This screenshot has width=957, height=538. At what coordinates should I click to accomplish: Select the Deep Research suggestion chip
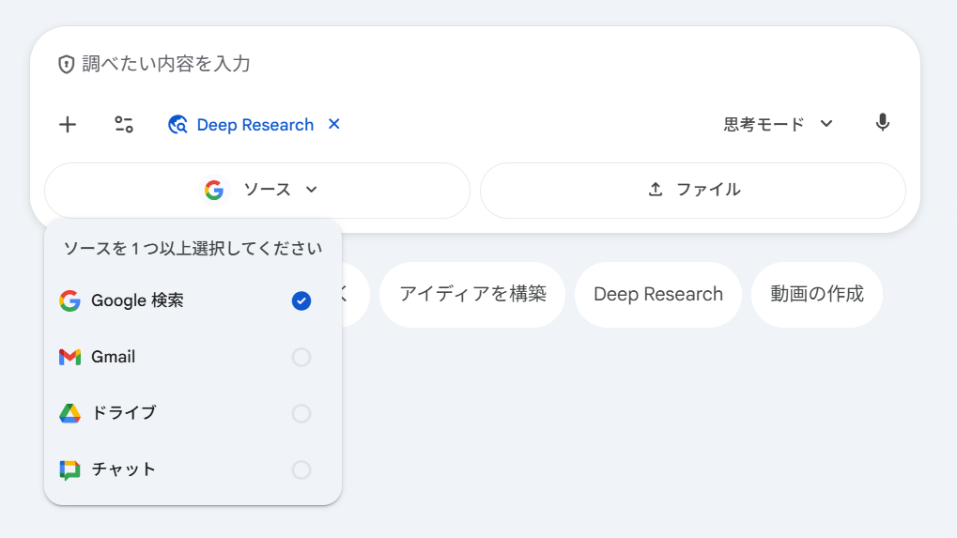click(x=658, y=295)
